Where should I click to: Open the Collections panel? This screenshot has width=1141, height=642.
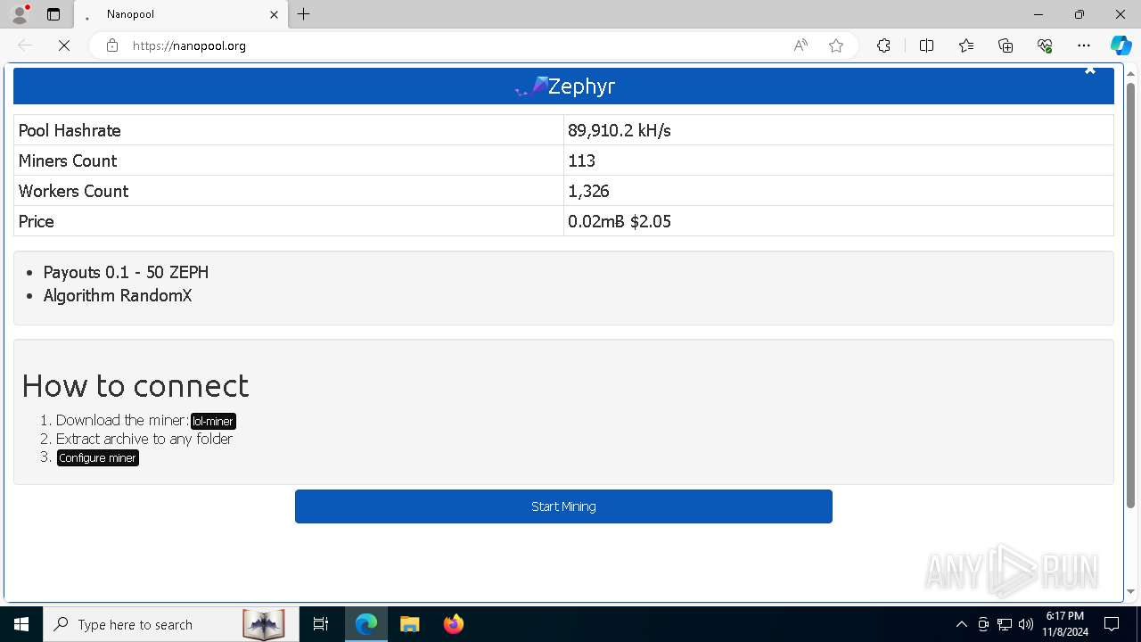click(1006, 45)
